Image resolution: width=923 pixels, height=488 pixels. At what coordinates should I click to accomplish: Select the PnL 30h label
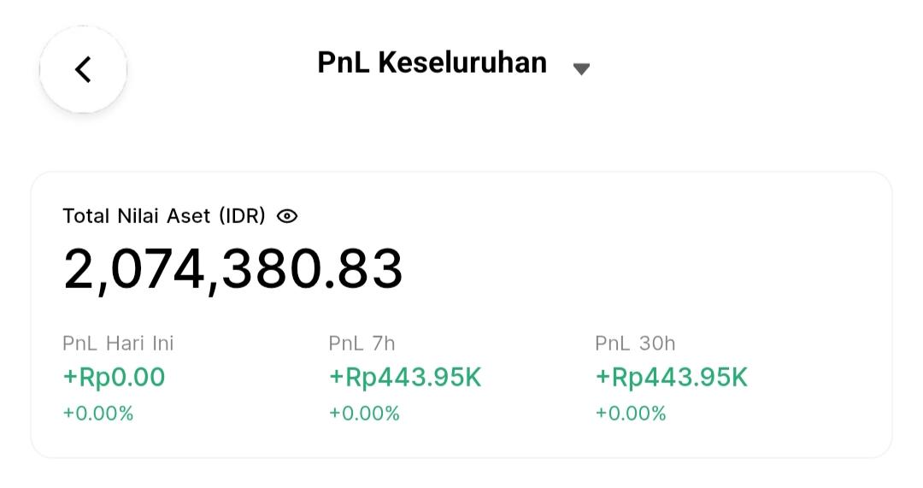tap(635, 344)
